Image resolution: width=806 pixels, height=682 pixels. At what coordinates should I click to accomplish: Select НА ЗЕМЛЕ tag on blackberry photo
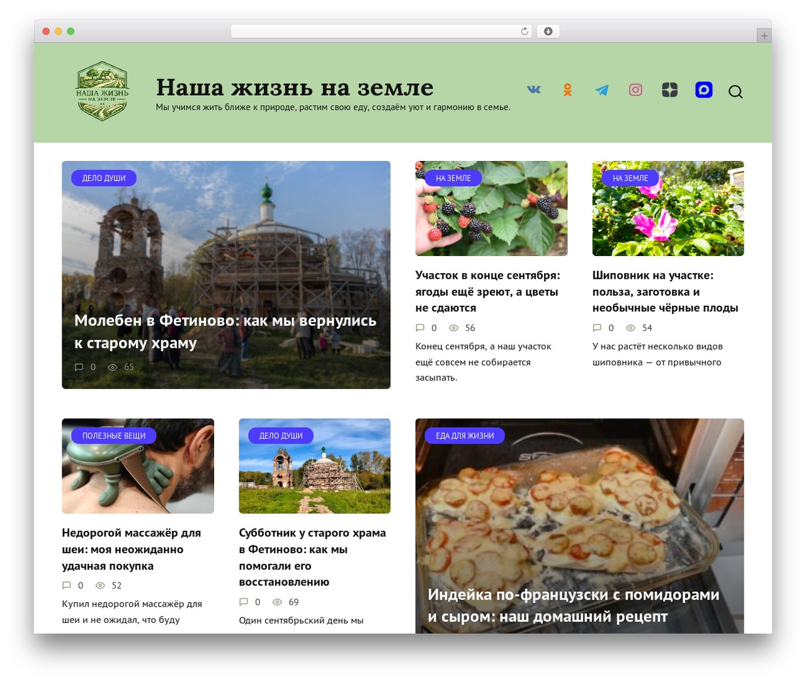tap(453, 178)
